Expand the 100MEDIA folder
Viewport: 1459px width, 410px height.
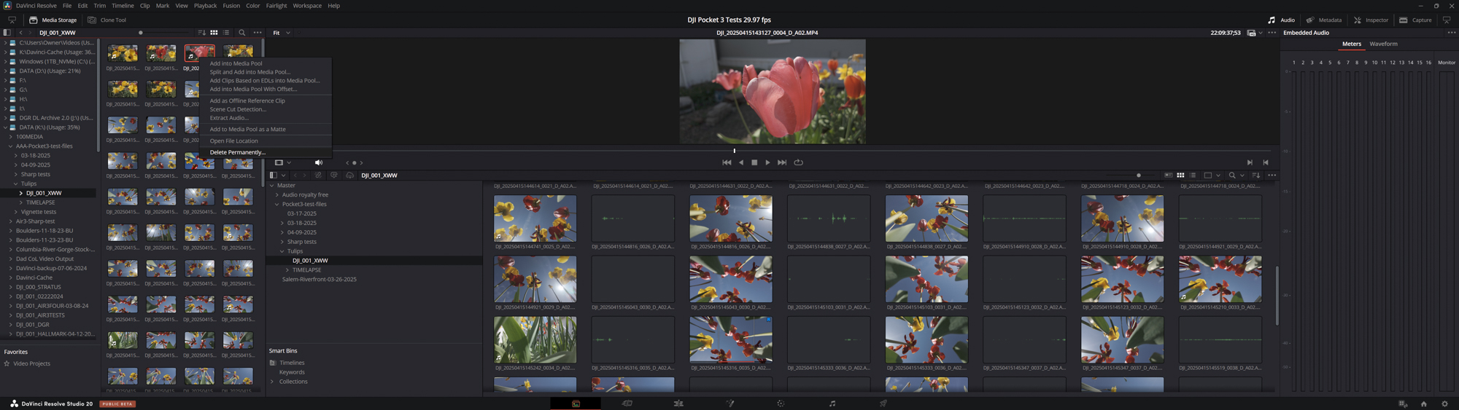click(11, 137)
